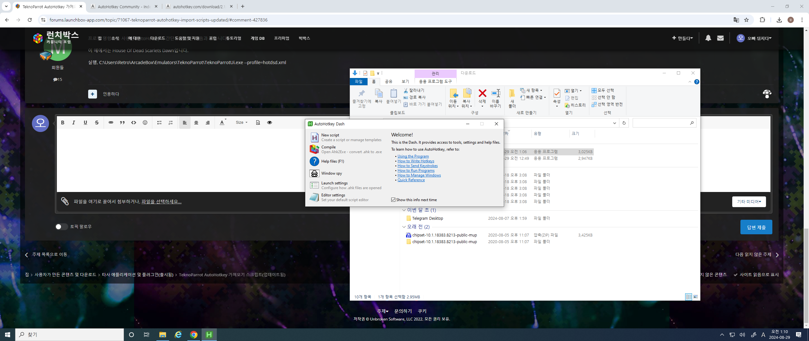809x341 pixels.
Task: Toggle underline in forum editor
Action: (85, 123)
